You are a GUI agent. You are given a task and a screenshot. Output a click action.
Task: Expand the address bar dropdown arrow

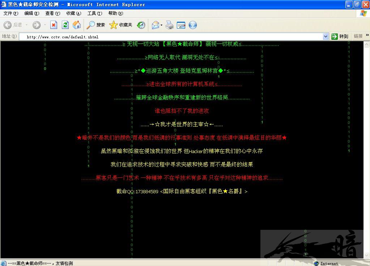point(326,36)
